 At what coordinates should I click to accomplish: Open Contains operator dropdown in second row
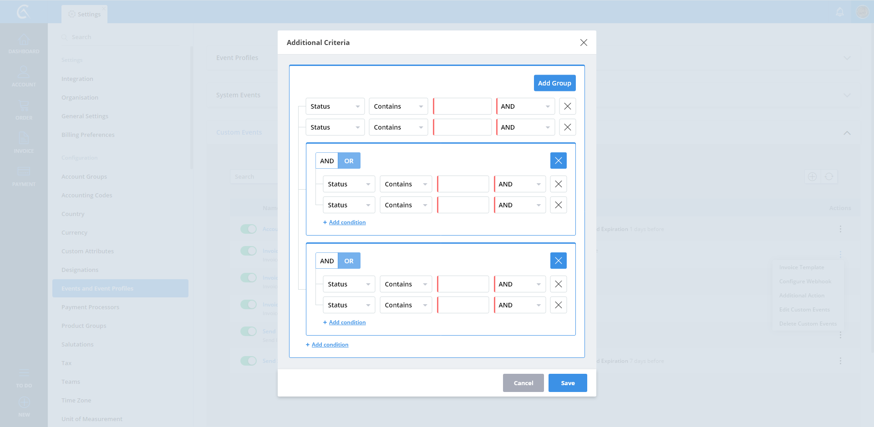pos(398,127)
